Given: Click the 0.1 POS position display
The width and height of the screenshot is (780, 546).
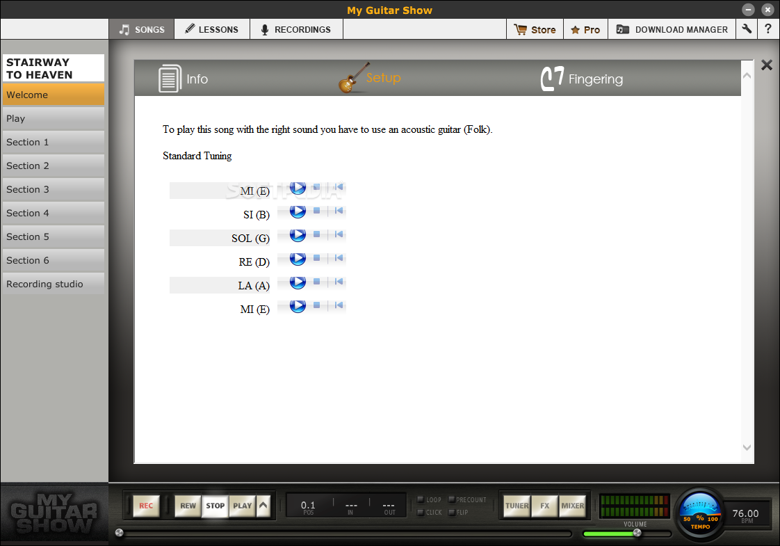Looking at the screenshot, I should [x=308, y=507].
